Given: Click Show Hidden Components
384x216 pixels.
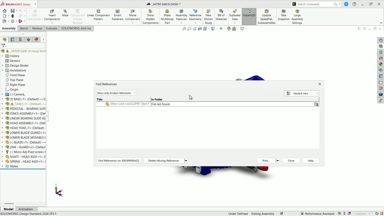Looking at the screenshot, I should 150,17.
